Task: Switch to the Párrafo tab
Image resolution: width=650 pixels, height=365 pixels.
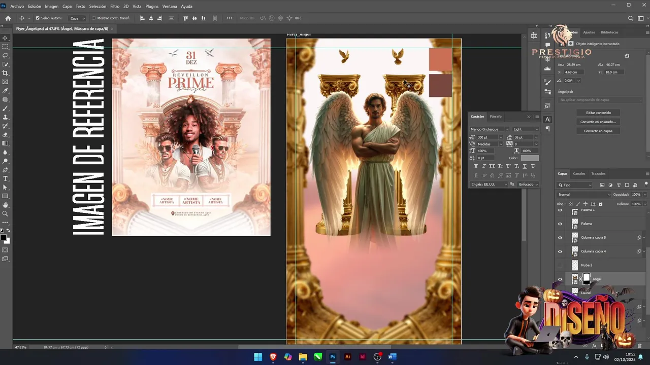Action: [x=496, y=117]
